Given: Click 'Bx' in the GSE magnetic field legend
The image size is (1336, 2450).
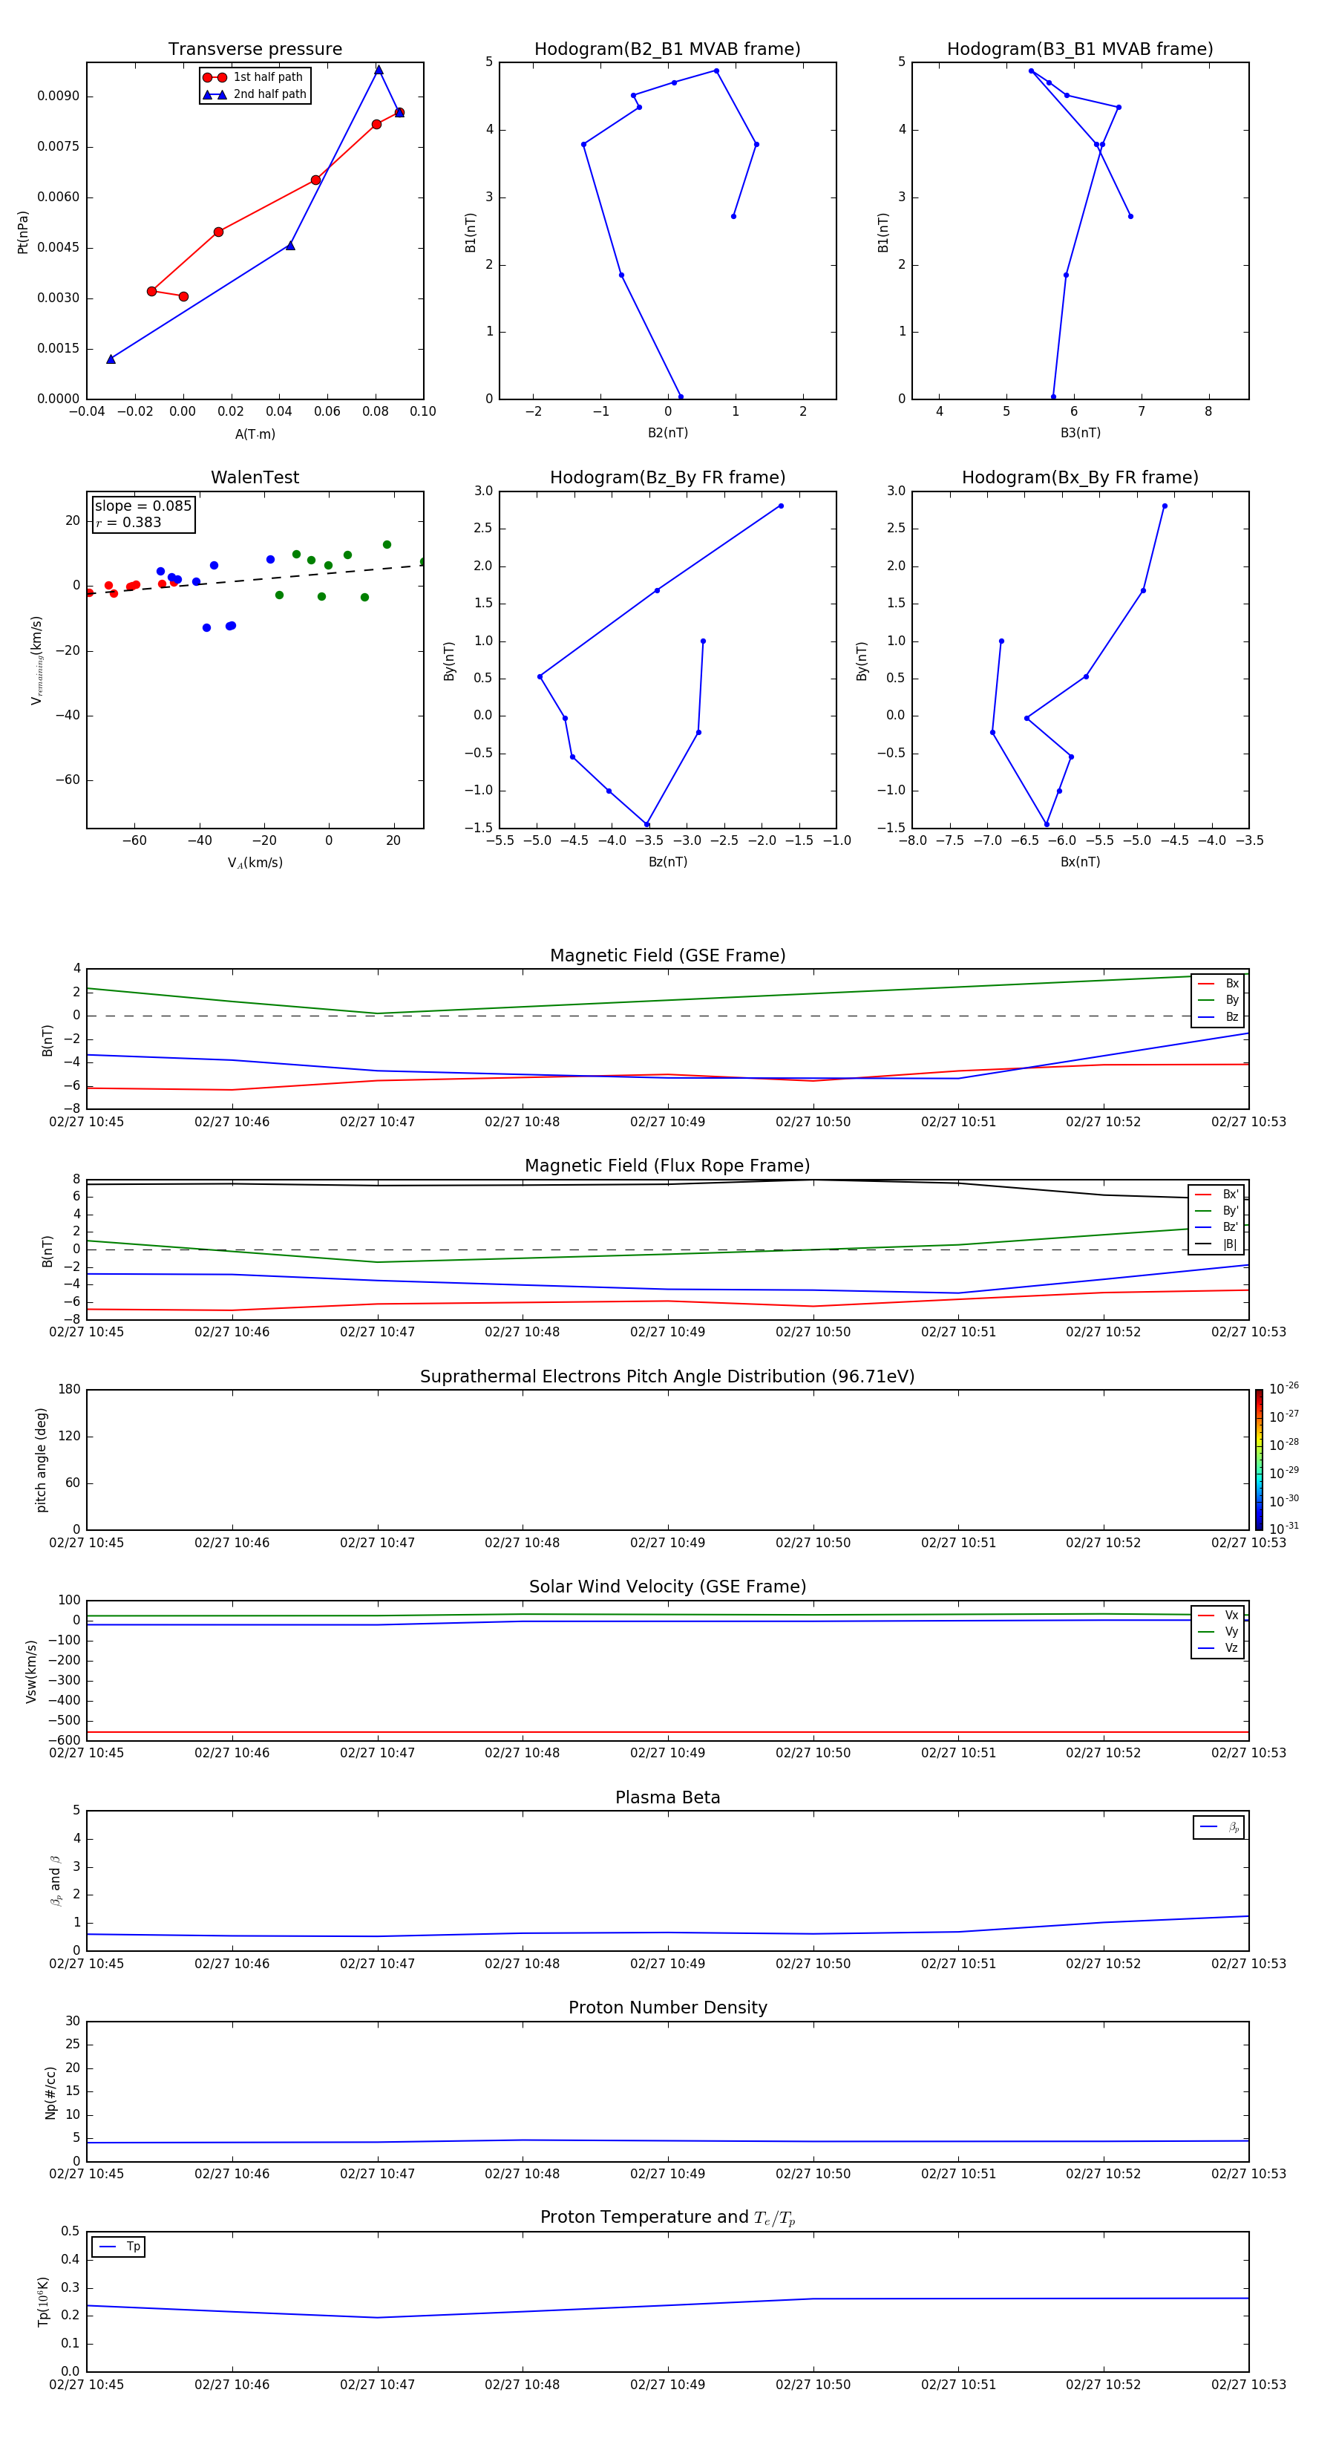Looking at the screenshot, I should click(x=1231, y=984).
